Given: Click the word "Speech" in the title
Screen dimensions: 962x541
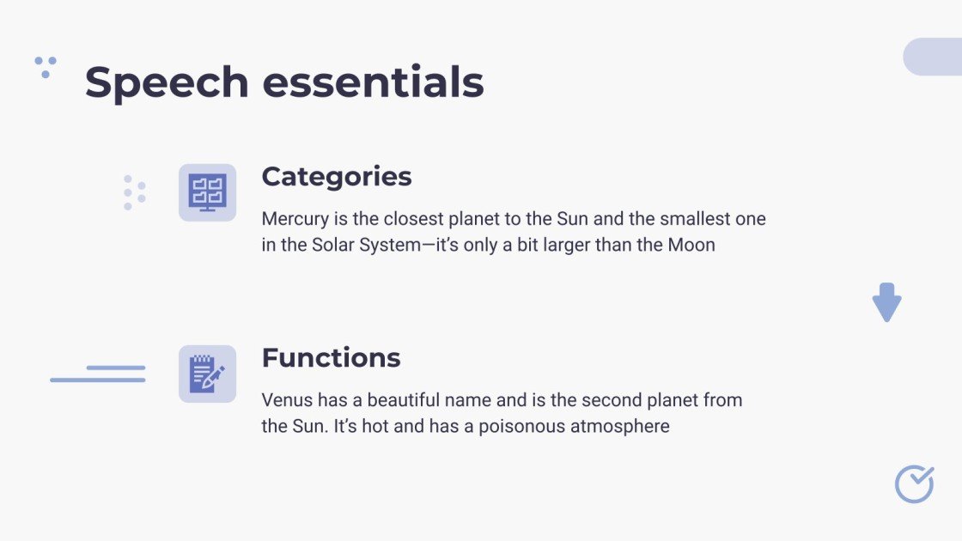Looking at the screenshot, I should click(x=167, y=82).
